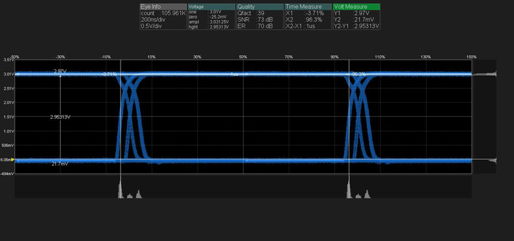
Task: Click the 1us time delta label
Action: point(234,75)
